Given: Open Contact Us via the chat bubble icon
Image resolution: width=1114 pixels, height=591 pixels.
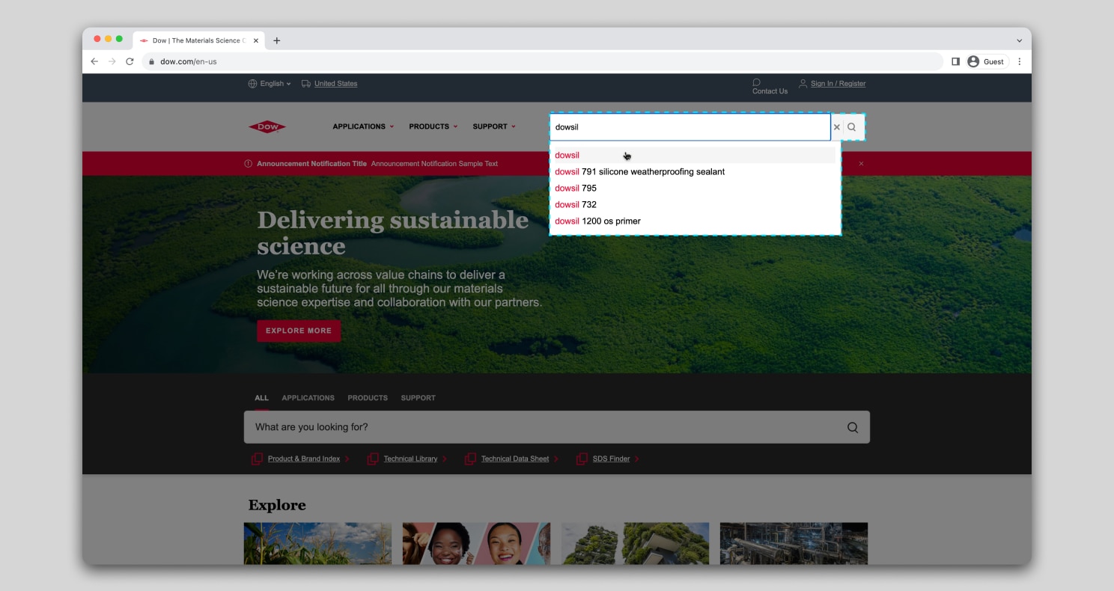Looking at the screenshot, I should (x=755, y=82).
